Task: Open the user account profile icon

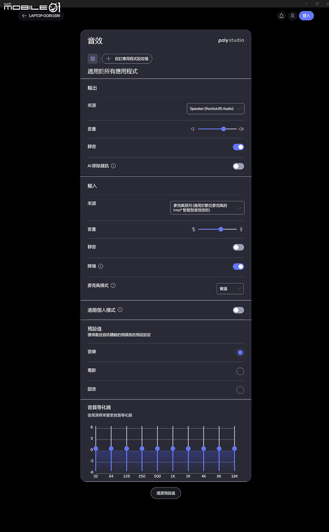Action: [292, 16]
